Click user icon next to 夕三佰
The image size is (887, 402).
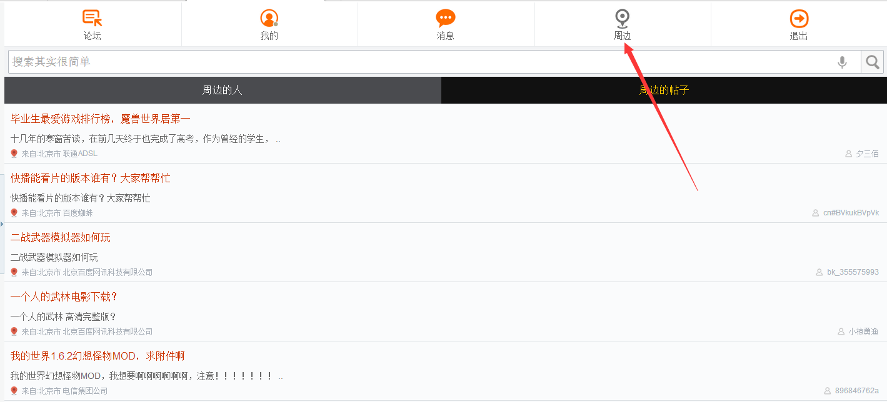point(849,154)
